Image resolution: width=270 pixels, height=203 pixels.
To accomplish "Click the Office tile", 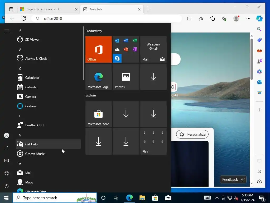I will (99, 49).
